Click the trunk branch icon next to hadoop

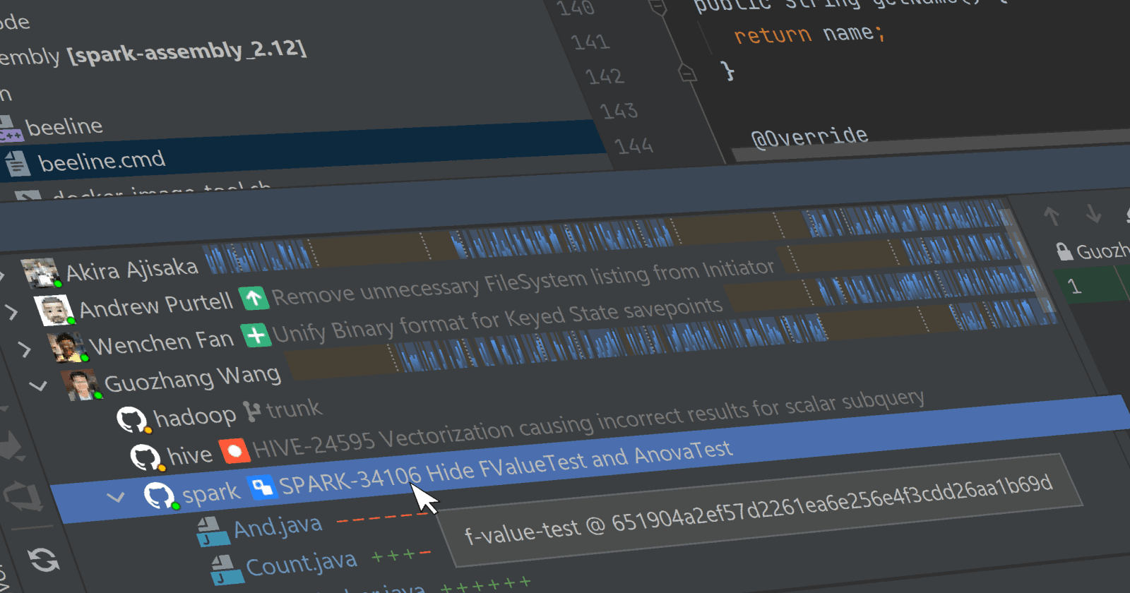pyautogui.click(x=252, y=411)
